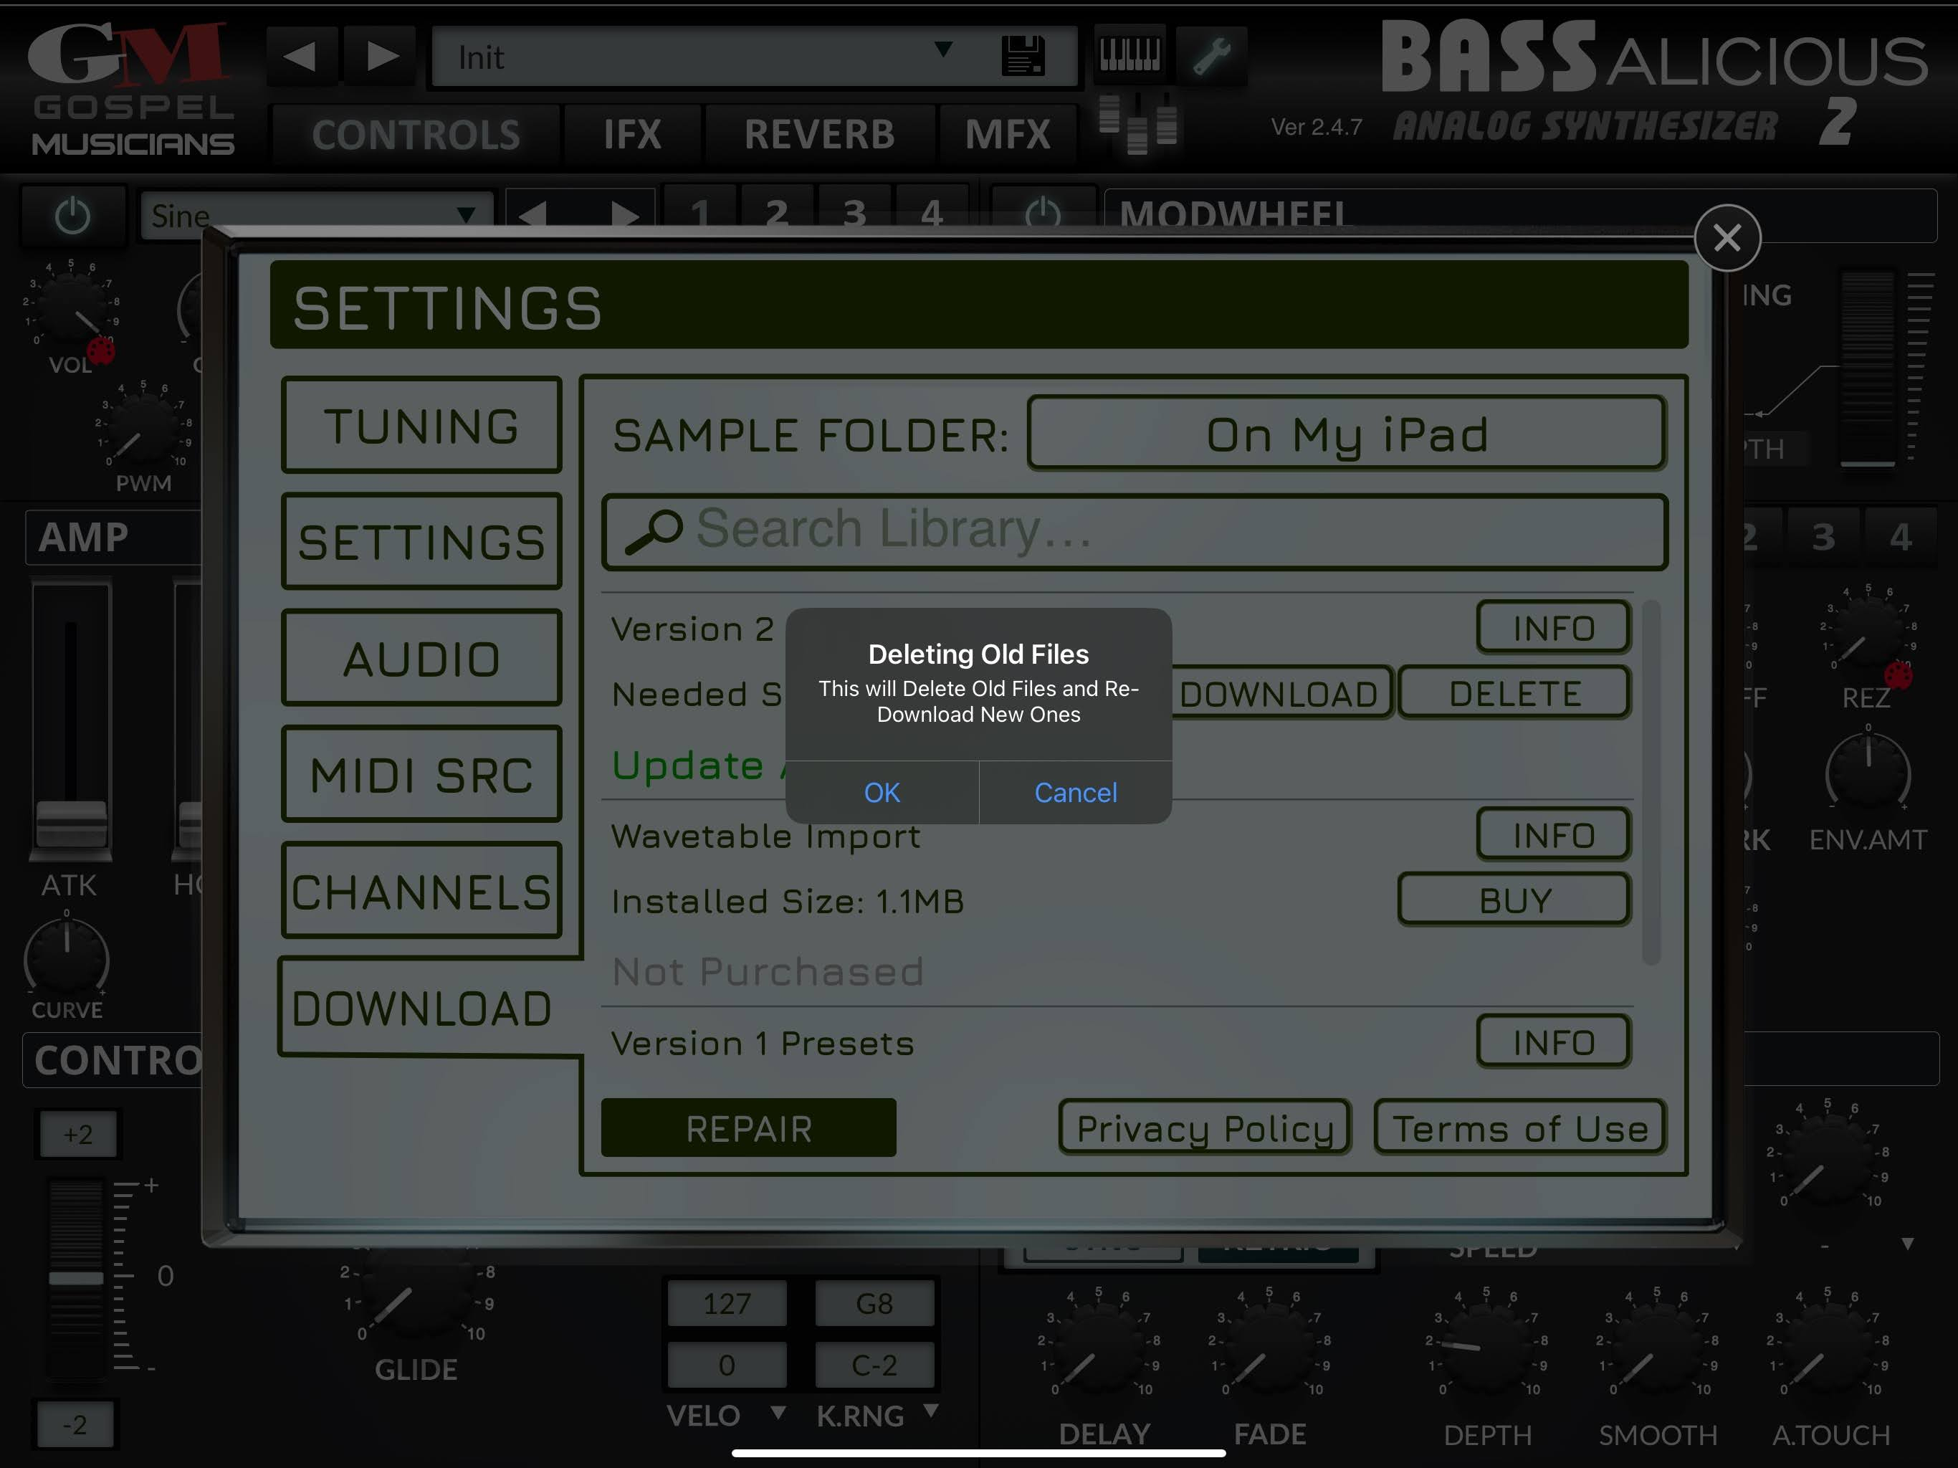1958x1468 pixels.
Task: Click BUY for Wavetable Import
Action: (x=1514, y=900)
